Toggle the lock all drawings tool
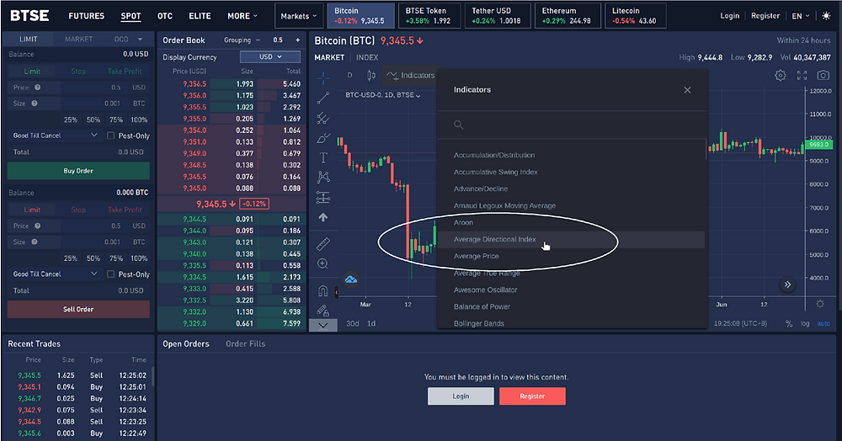The height and width of the screenshot is (441, 842). click(323, 310)
